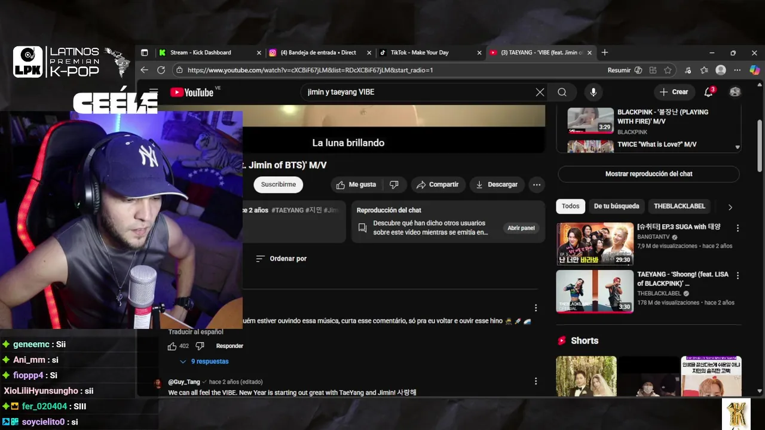Reply to comment via Responder
The height and width of the screenshot is (430, 765).
click(229, 346)
